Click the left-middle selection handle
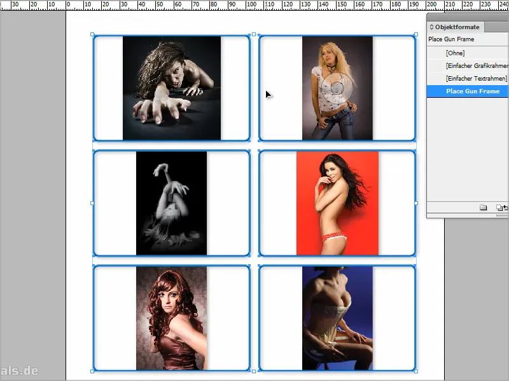 pos(92,203)
